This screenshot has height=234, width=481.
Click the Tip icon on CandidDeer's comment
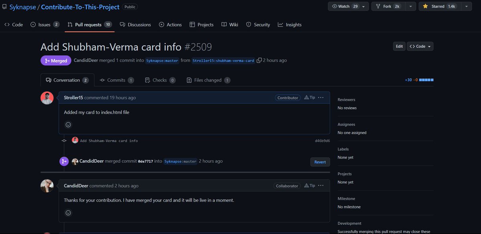(309, 186)
